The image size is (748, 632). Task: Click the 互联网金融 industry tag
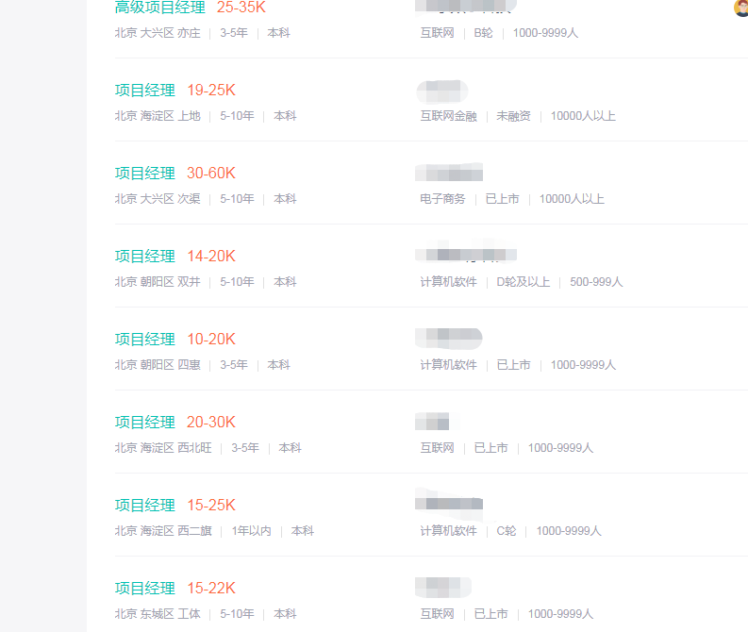[448, 116]
